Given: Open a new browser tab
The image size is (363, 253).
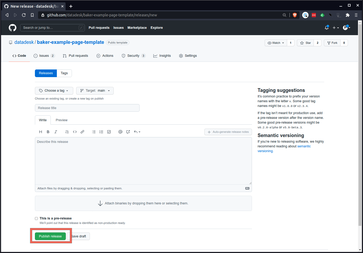Looking at the screenshot, I should pos(71,6).
